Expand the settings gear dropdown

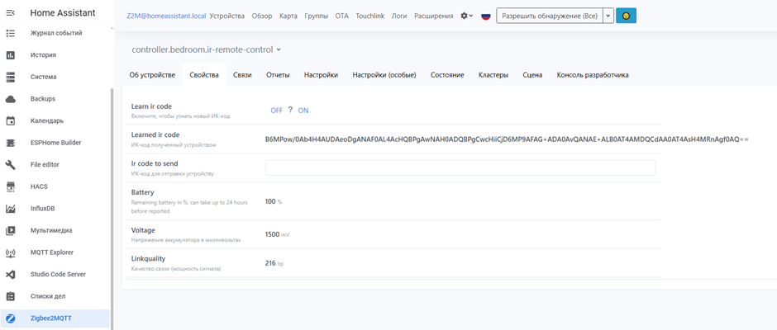pyautogui.click(x=467, y=16)
